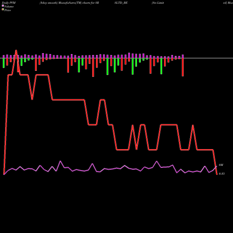Click the '0.85' price axis label
The width and height of the screenshot is (233, 233).
(x=222, y=174)
